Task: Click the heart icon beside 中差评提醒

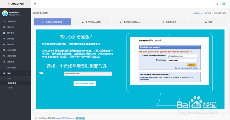Action: pos(4,50)
